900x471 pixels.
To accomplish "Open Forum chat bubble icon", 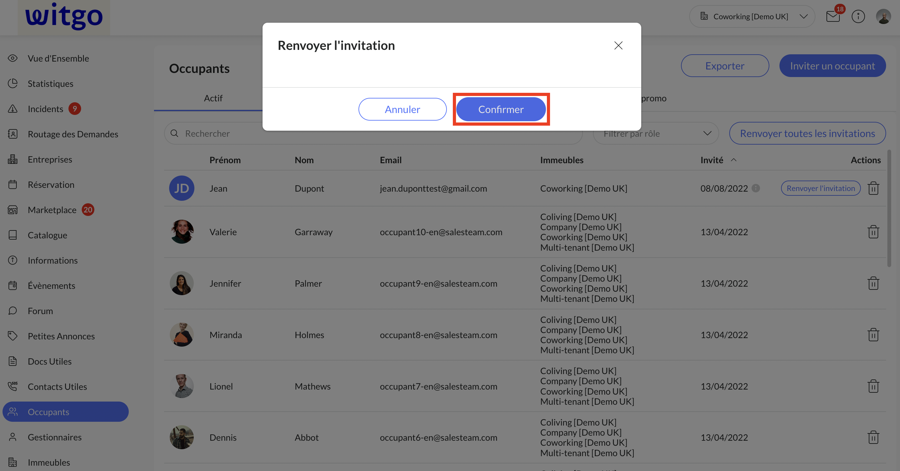I will pyautogui.click(x=13, y=310).
